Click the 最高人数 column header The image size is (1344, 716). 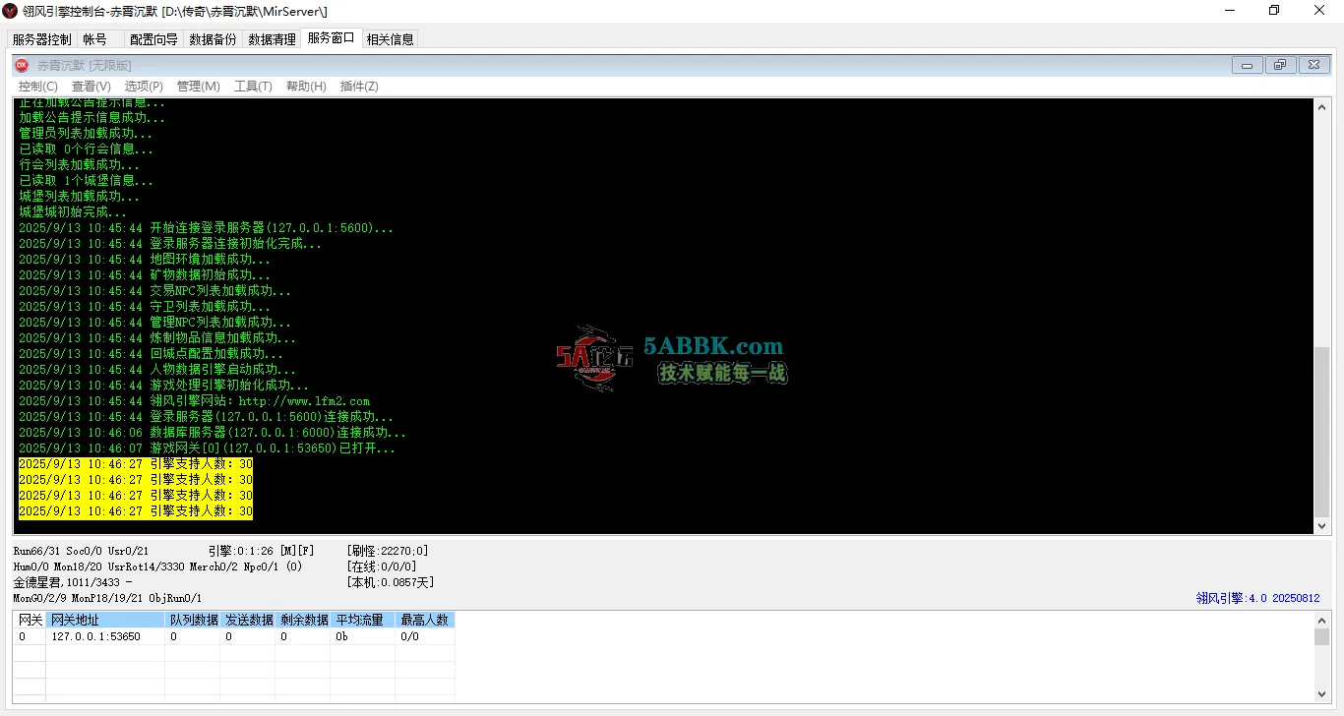[x=424, y=620]
